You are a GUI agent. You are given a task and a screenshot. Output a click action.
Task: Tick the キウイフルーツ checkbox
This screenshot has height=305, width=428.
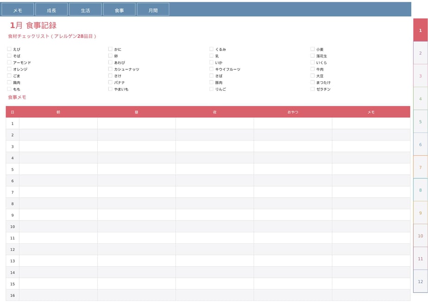tap(211, 69)
